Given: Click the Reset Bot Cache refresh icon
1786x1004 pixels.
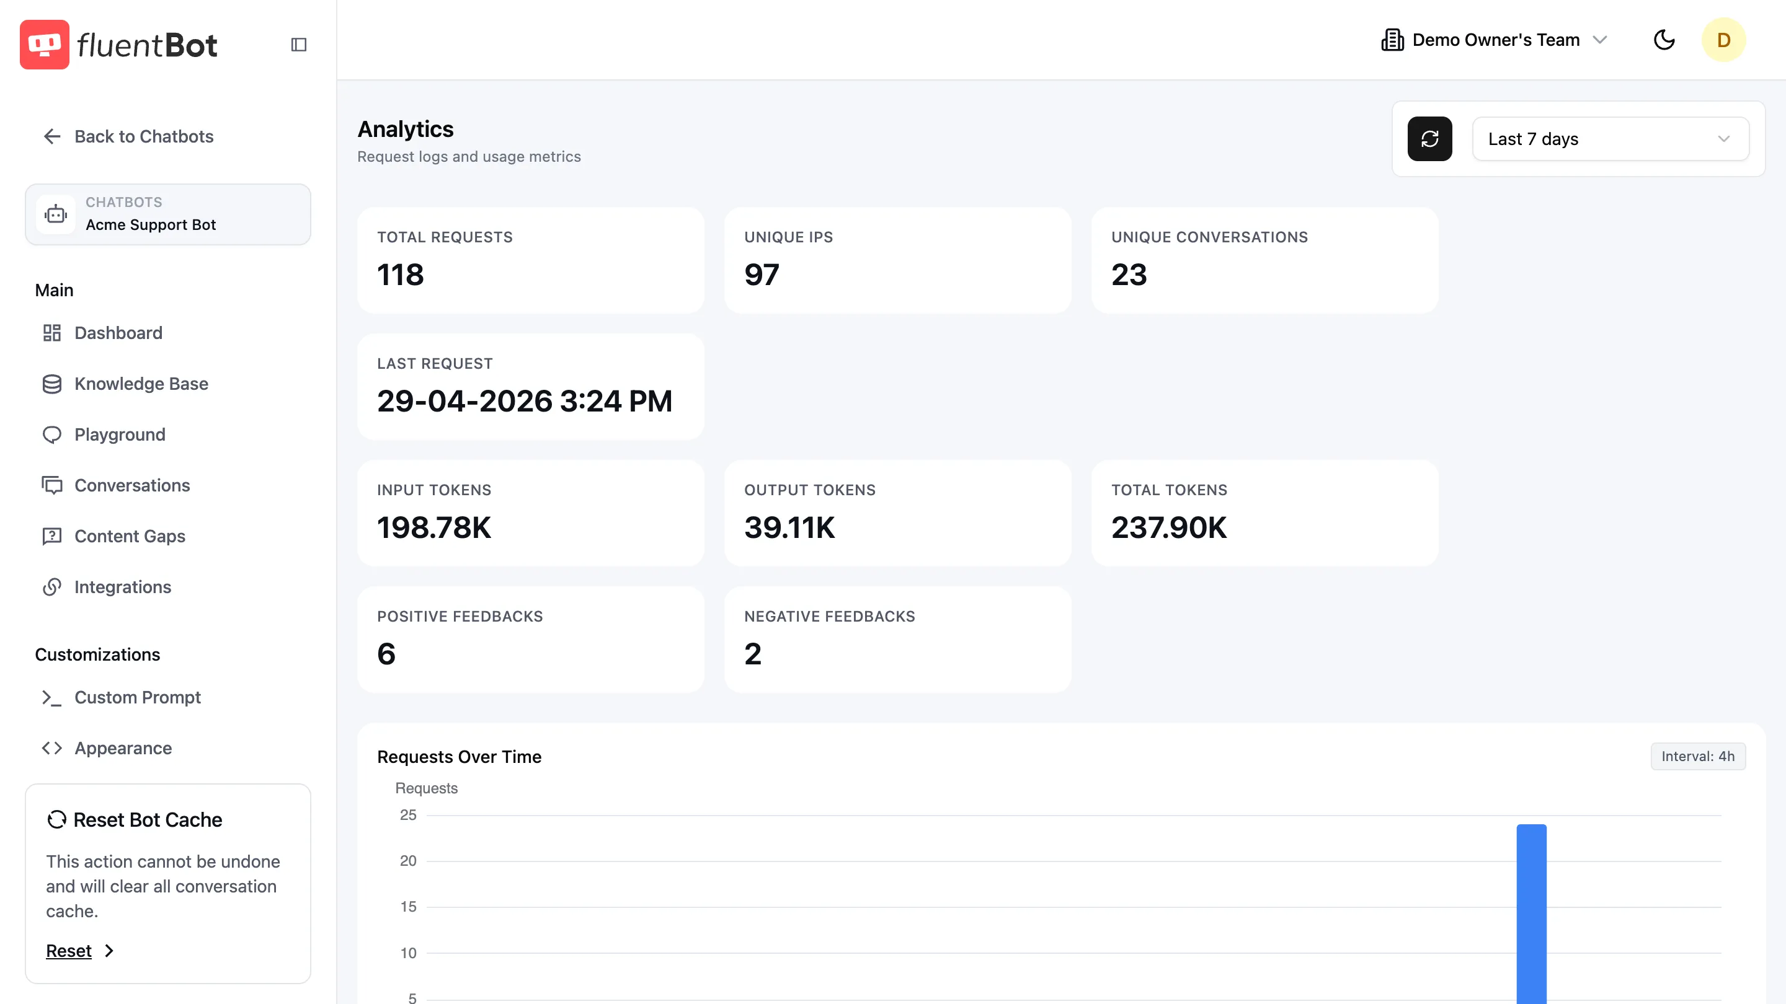Looking at the screenshot, I should coord(57,820).
